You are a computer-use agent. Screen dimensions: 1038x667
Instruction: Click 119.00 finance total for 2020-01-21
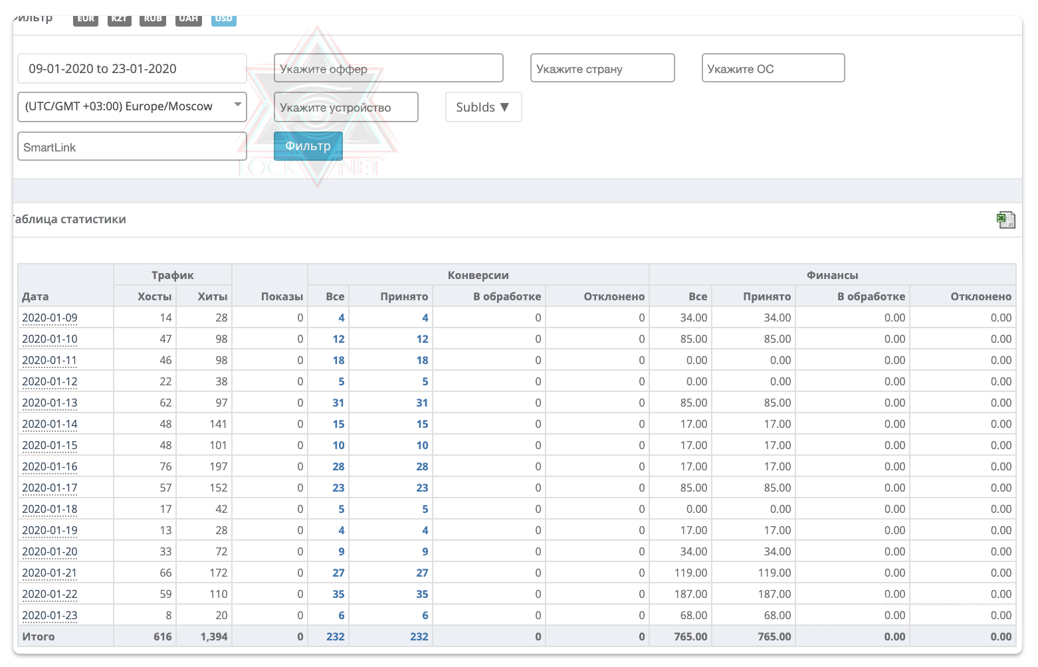[x=690, y=573]
